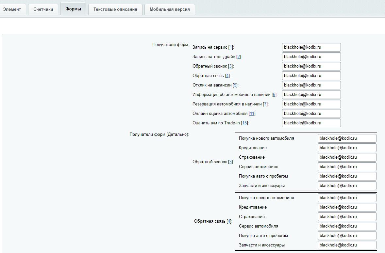Go to the Мобильная версия tab
The image size is (385, 253).
tap(170, 9)
